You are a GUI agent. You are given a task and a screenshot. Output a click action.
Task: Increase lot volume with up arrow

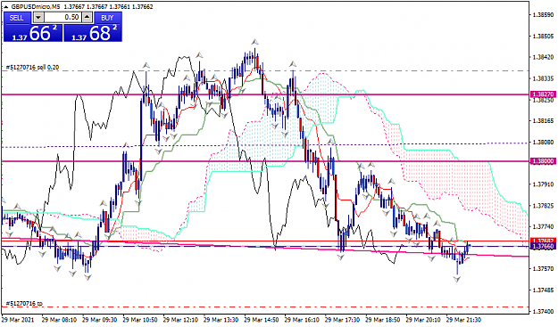click(x=87, y=18)
